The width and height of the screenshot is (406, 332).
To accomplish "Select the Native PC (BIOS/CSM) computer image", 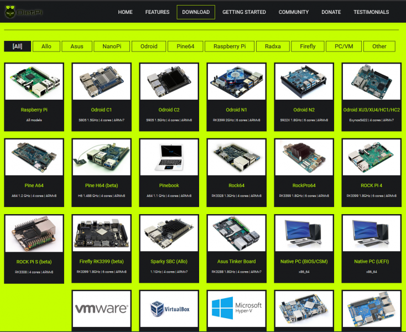I will click(304, 234).
